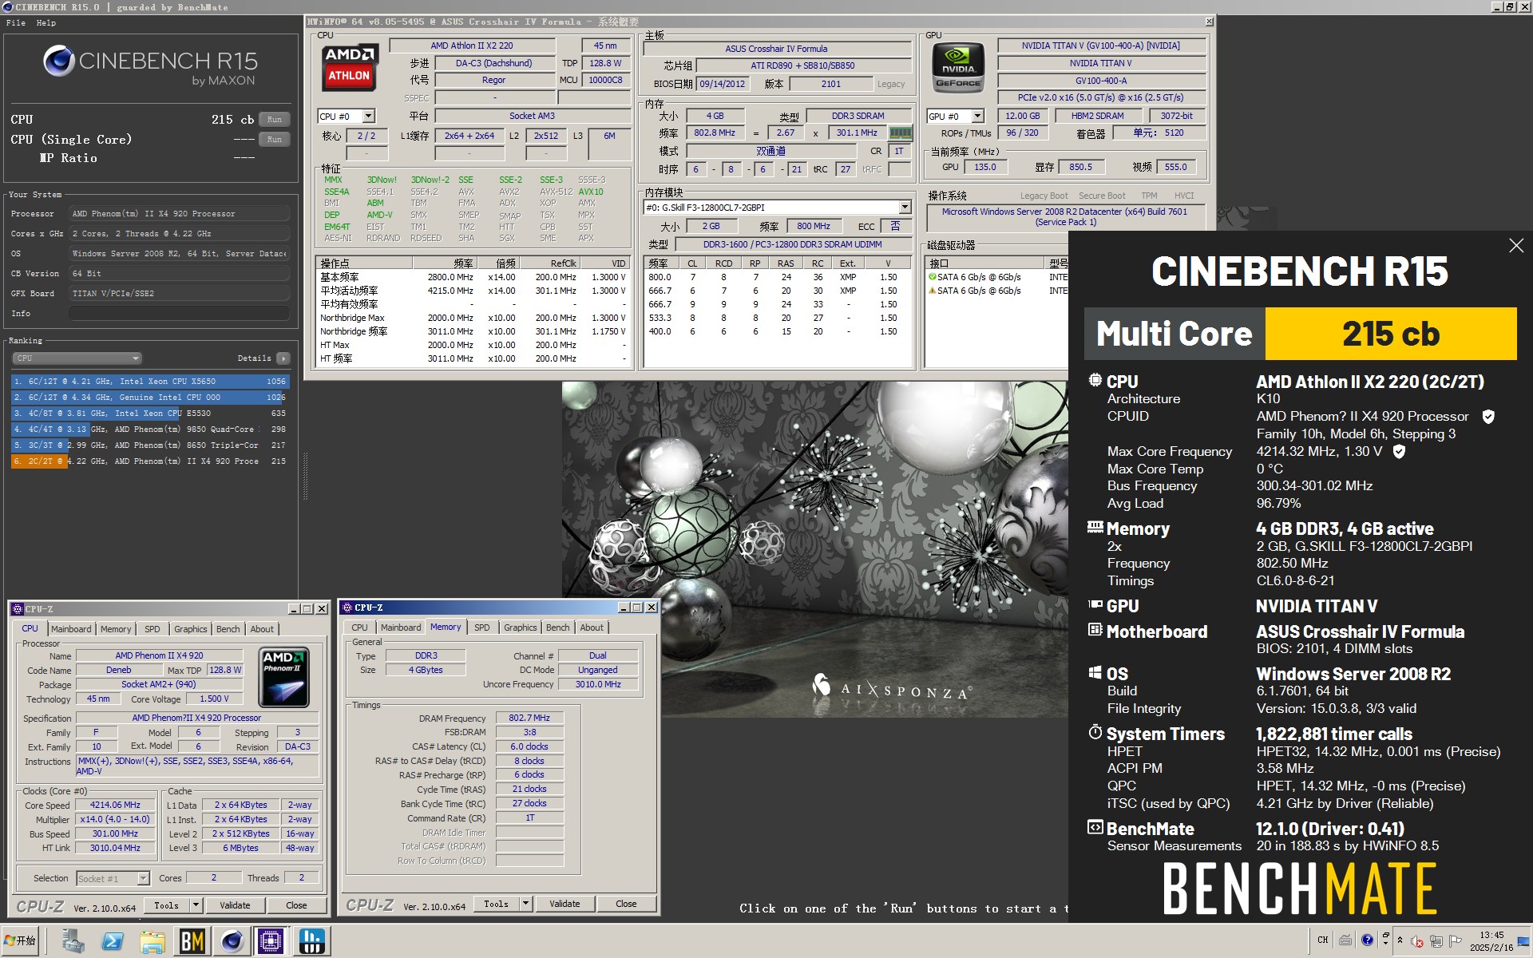The image size is (1533, 958).
Task: Open Server Manager from the taskbar
Action: click(73, 941)
